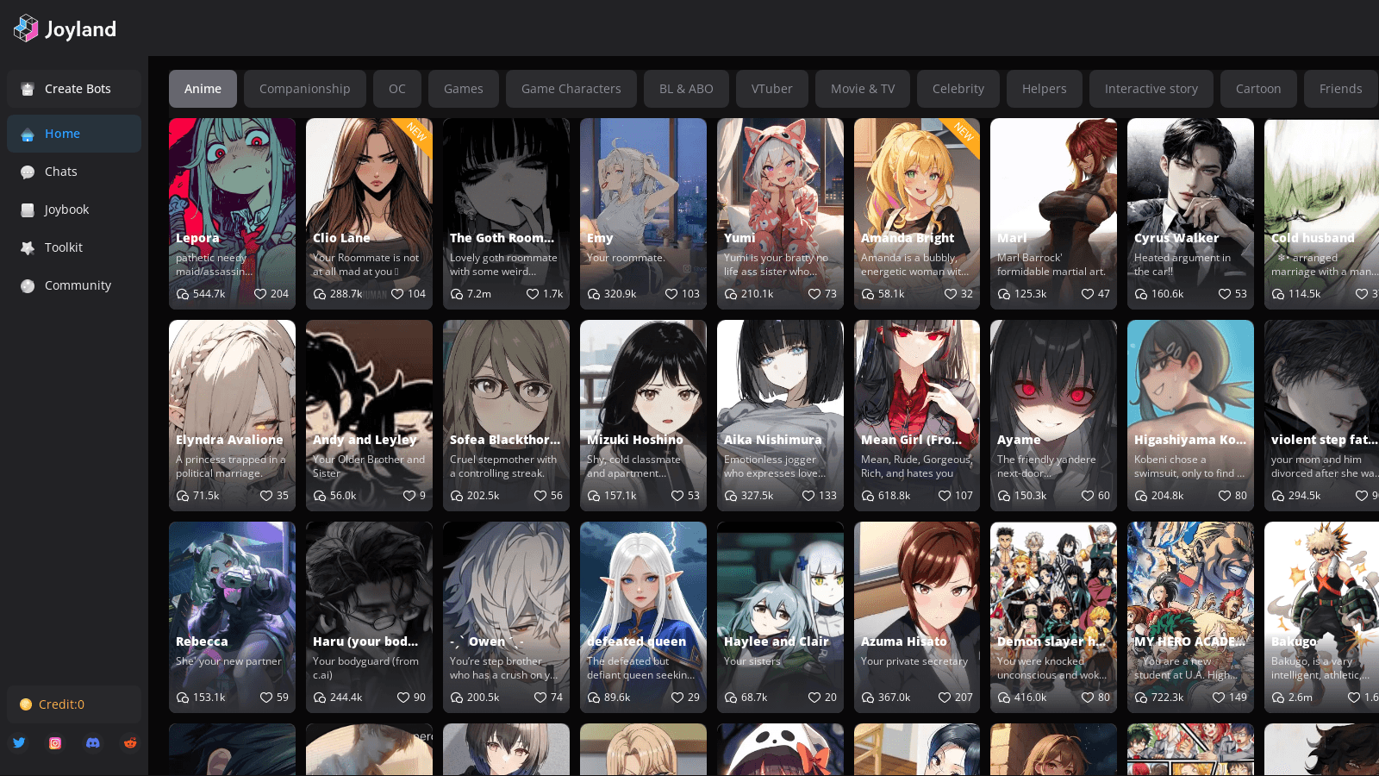The width and height of the screenshot is (1379, 776).
Task: Click the Joyland logo icon
Action: (27, 28)
